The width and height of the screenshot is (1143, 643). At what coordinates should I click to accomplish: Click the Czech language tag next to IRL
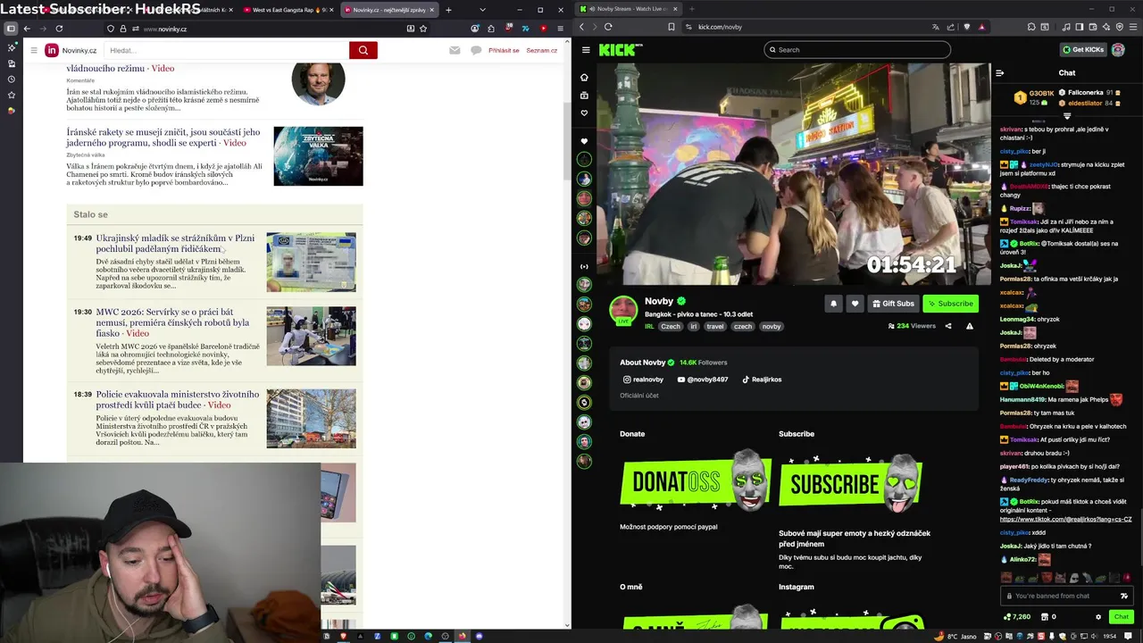point(671,327)
